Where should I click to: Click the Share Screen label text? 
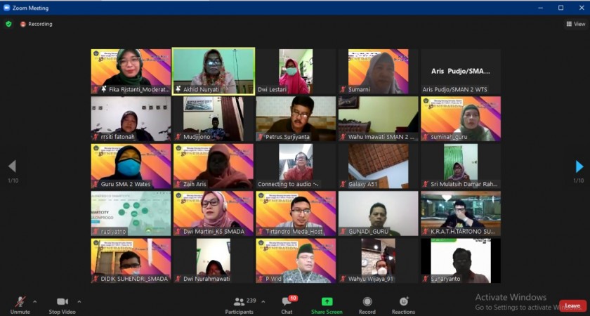click(x=327, y=312)
